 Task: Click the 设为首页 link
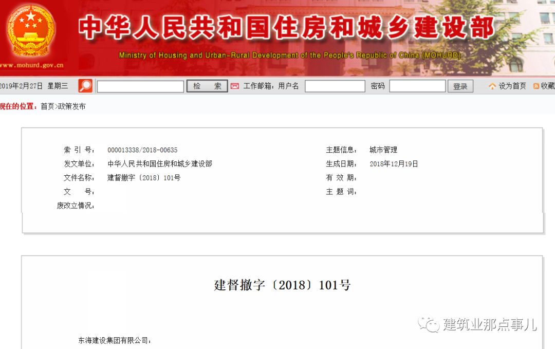[512, 86]
